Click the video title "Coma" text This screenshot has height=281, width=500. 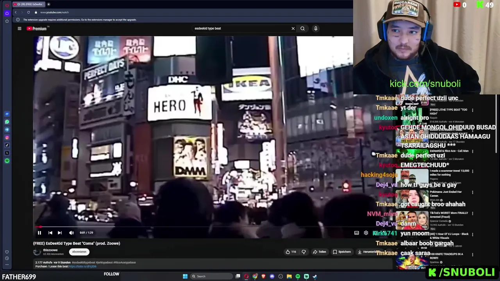coord(87,243)
